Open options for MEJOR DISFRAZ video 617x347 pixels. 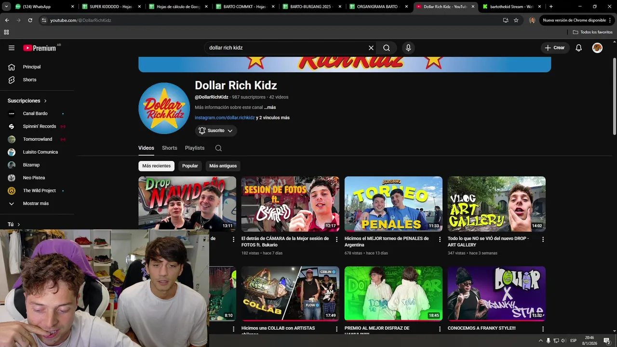click(440, 329)
